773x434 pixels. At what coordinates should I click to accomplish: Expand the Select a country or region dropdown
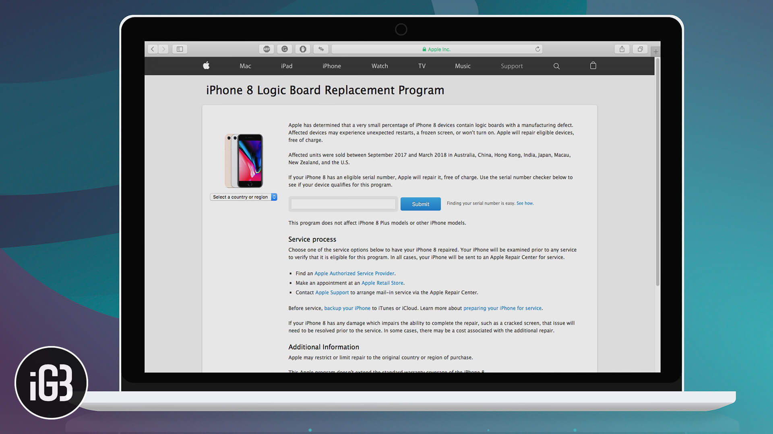pyautogui.click(x=244, y=197)
